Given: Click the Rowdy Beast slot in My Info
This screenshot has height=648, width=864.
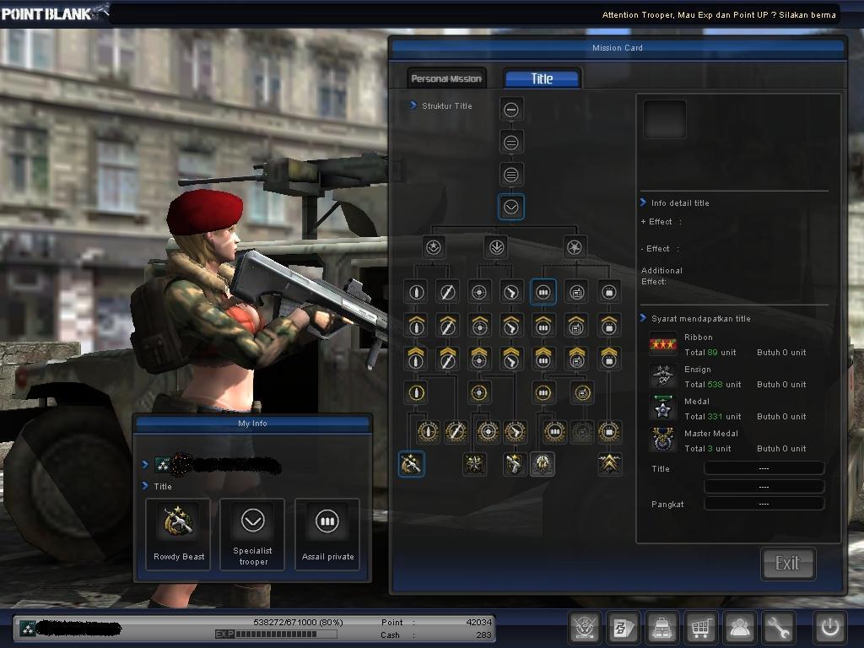Looking at the screenshot, I should tap(179, 534).
